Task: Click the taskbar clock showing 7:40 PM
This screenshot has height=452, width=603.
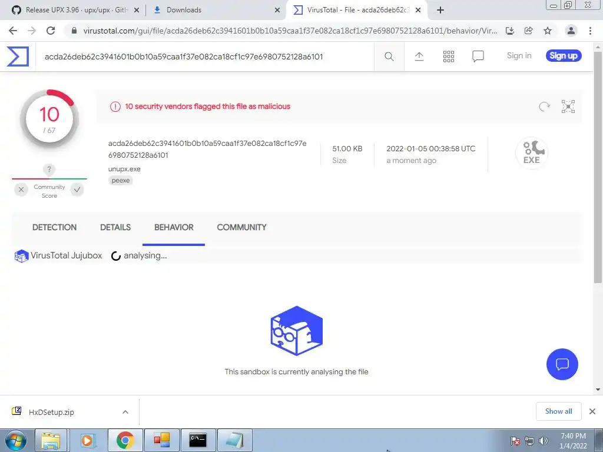Action: tap(573, 441)
